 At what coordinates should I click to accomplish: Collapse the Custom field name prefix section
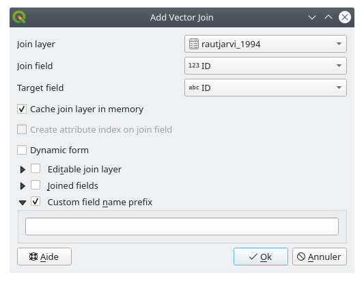pos(23,202)
